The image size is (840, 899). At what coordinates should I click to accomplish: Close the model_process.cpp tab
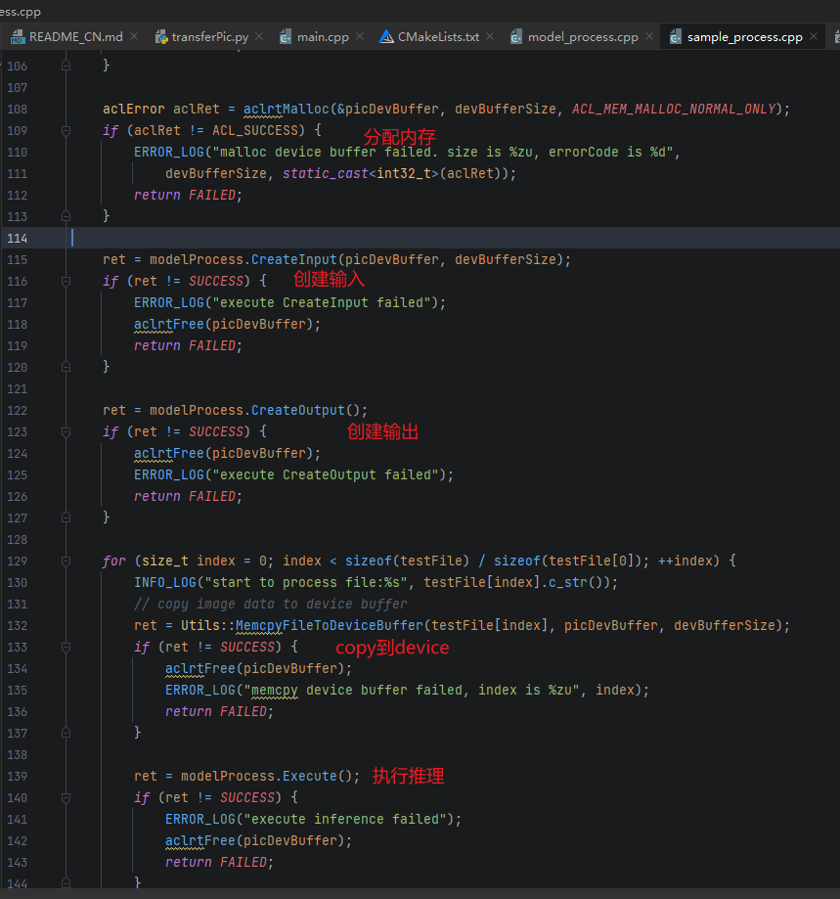coord(649,37)
